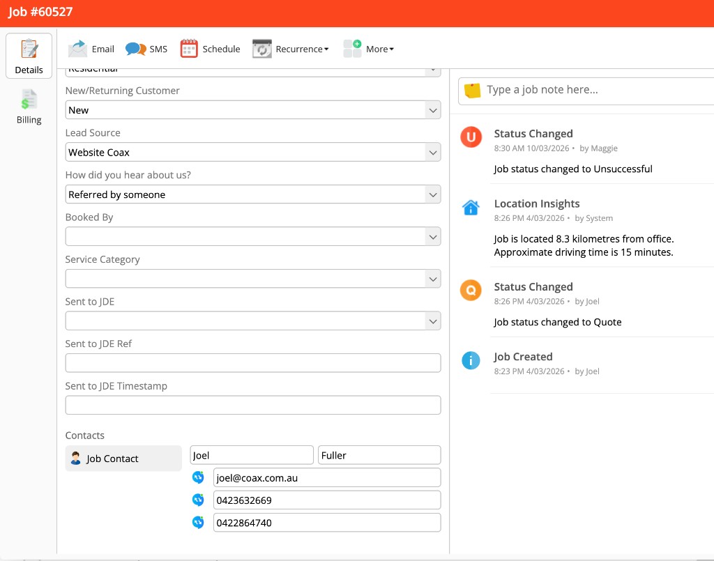
Task: Click the Recurrence toolbar icon
Action: pos(261,48)
